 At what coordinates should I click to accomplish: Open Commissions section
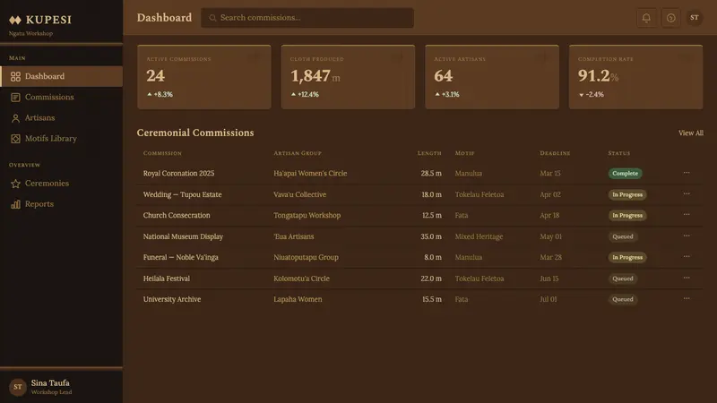(61, 98)
